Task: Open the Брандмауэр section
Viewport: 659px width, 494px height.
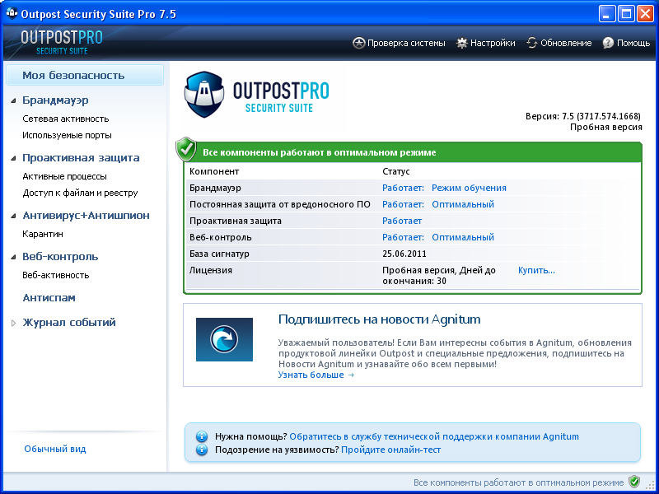Action: coord(55,100)
